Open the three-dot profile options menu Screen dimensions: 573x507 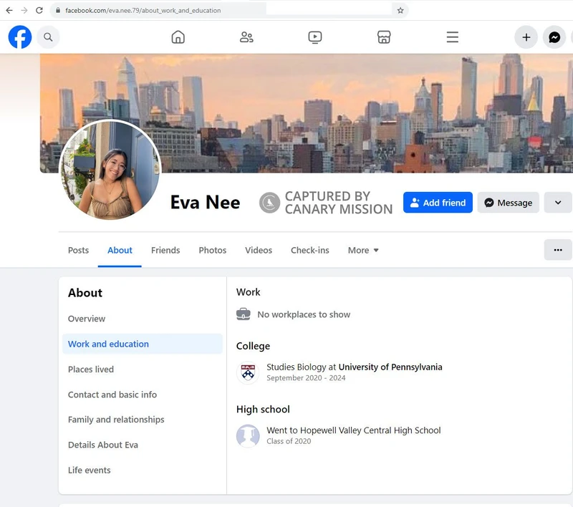(x=558, y=250)
